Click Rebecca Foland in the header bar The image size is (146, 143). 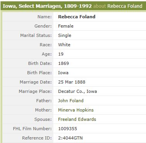125,6
